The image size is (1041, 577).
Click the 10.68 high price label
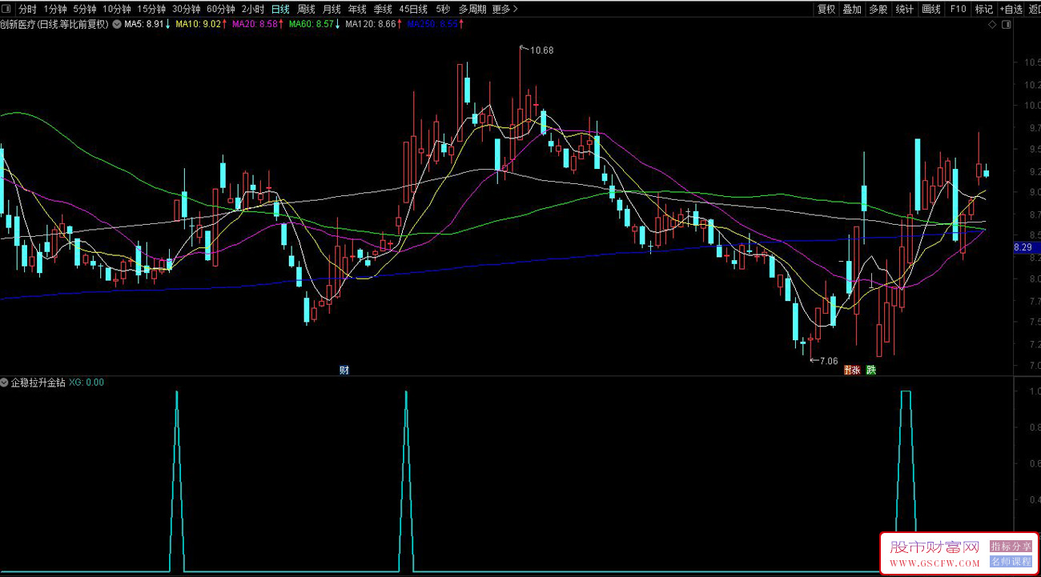click(542, 50)
